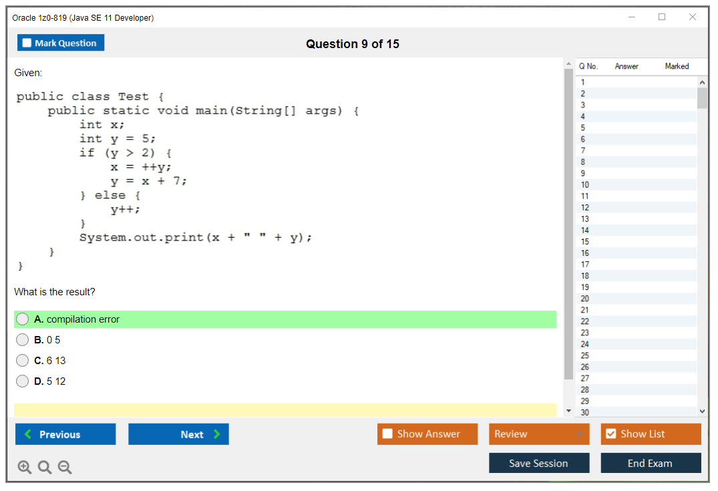Click the zoom in magnifier icon
The height and width of the screenshot is (491, 718).
point(24,468)
